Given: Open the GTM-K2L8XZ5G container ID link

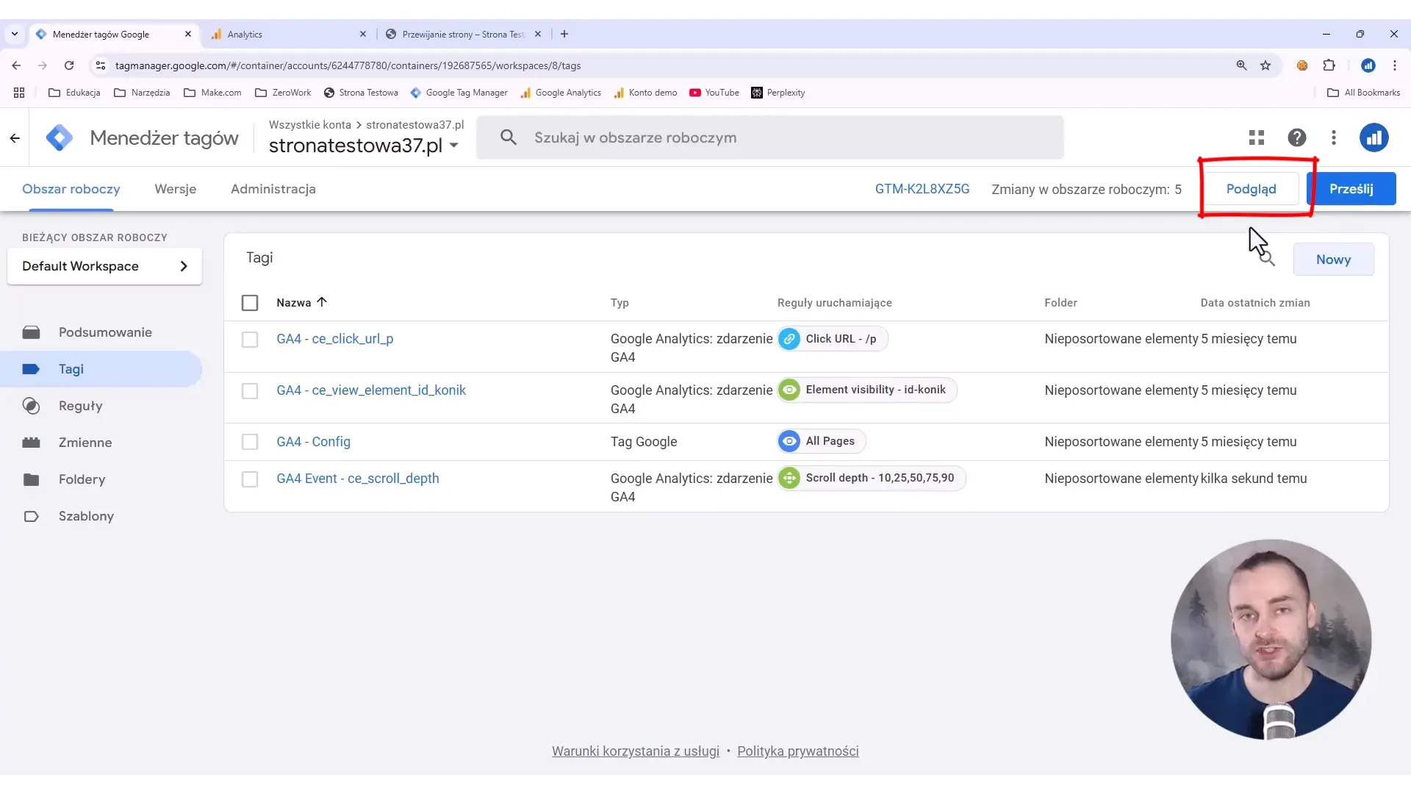Looking at the screenshot, I should 922,189.
